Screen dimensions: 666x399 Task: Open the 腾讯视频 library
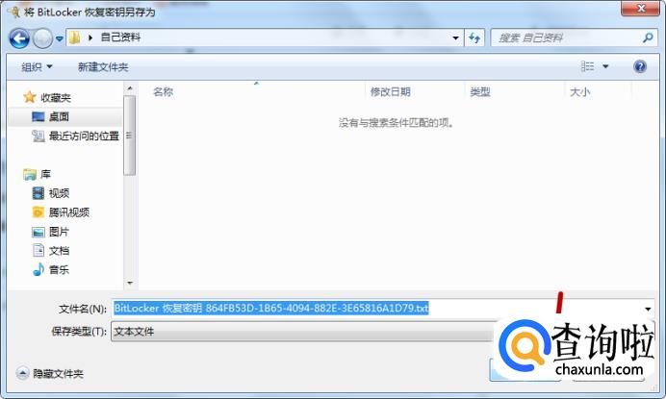coord(68,212)
